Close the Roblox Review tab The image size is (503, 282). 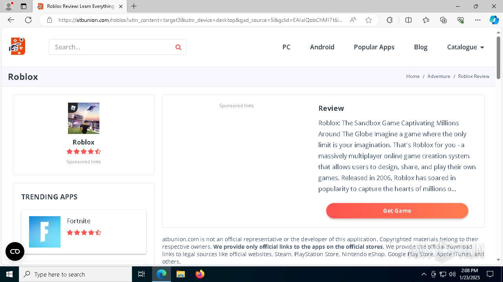pyautogui.click(x=121, y=6)
